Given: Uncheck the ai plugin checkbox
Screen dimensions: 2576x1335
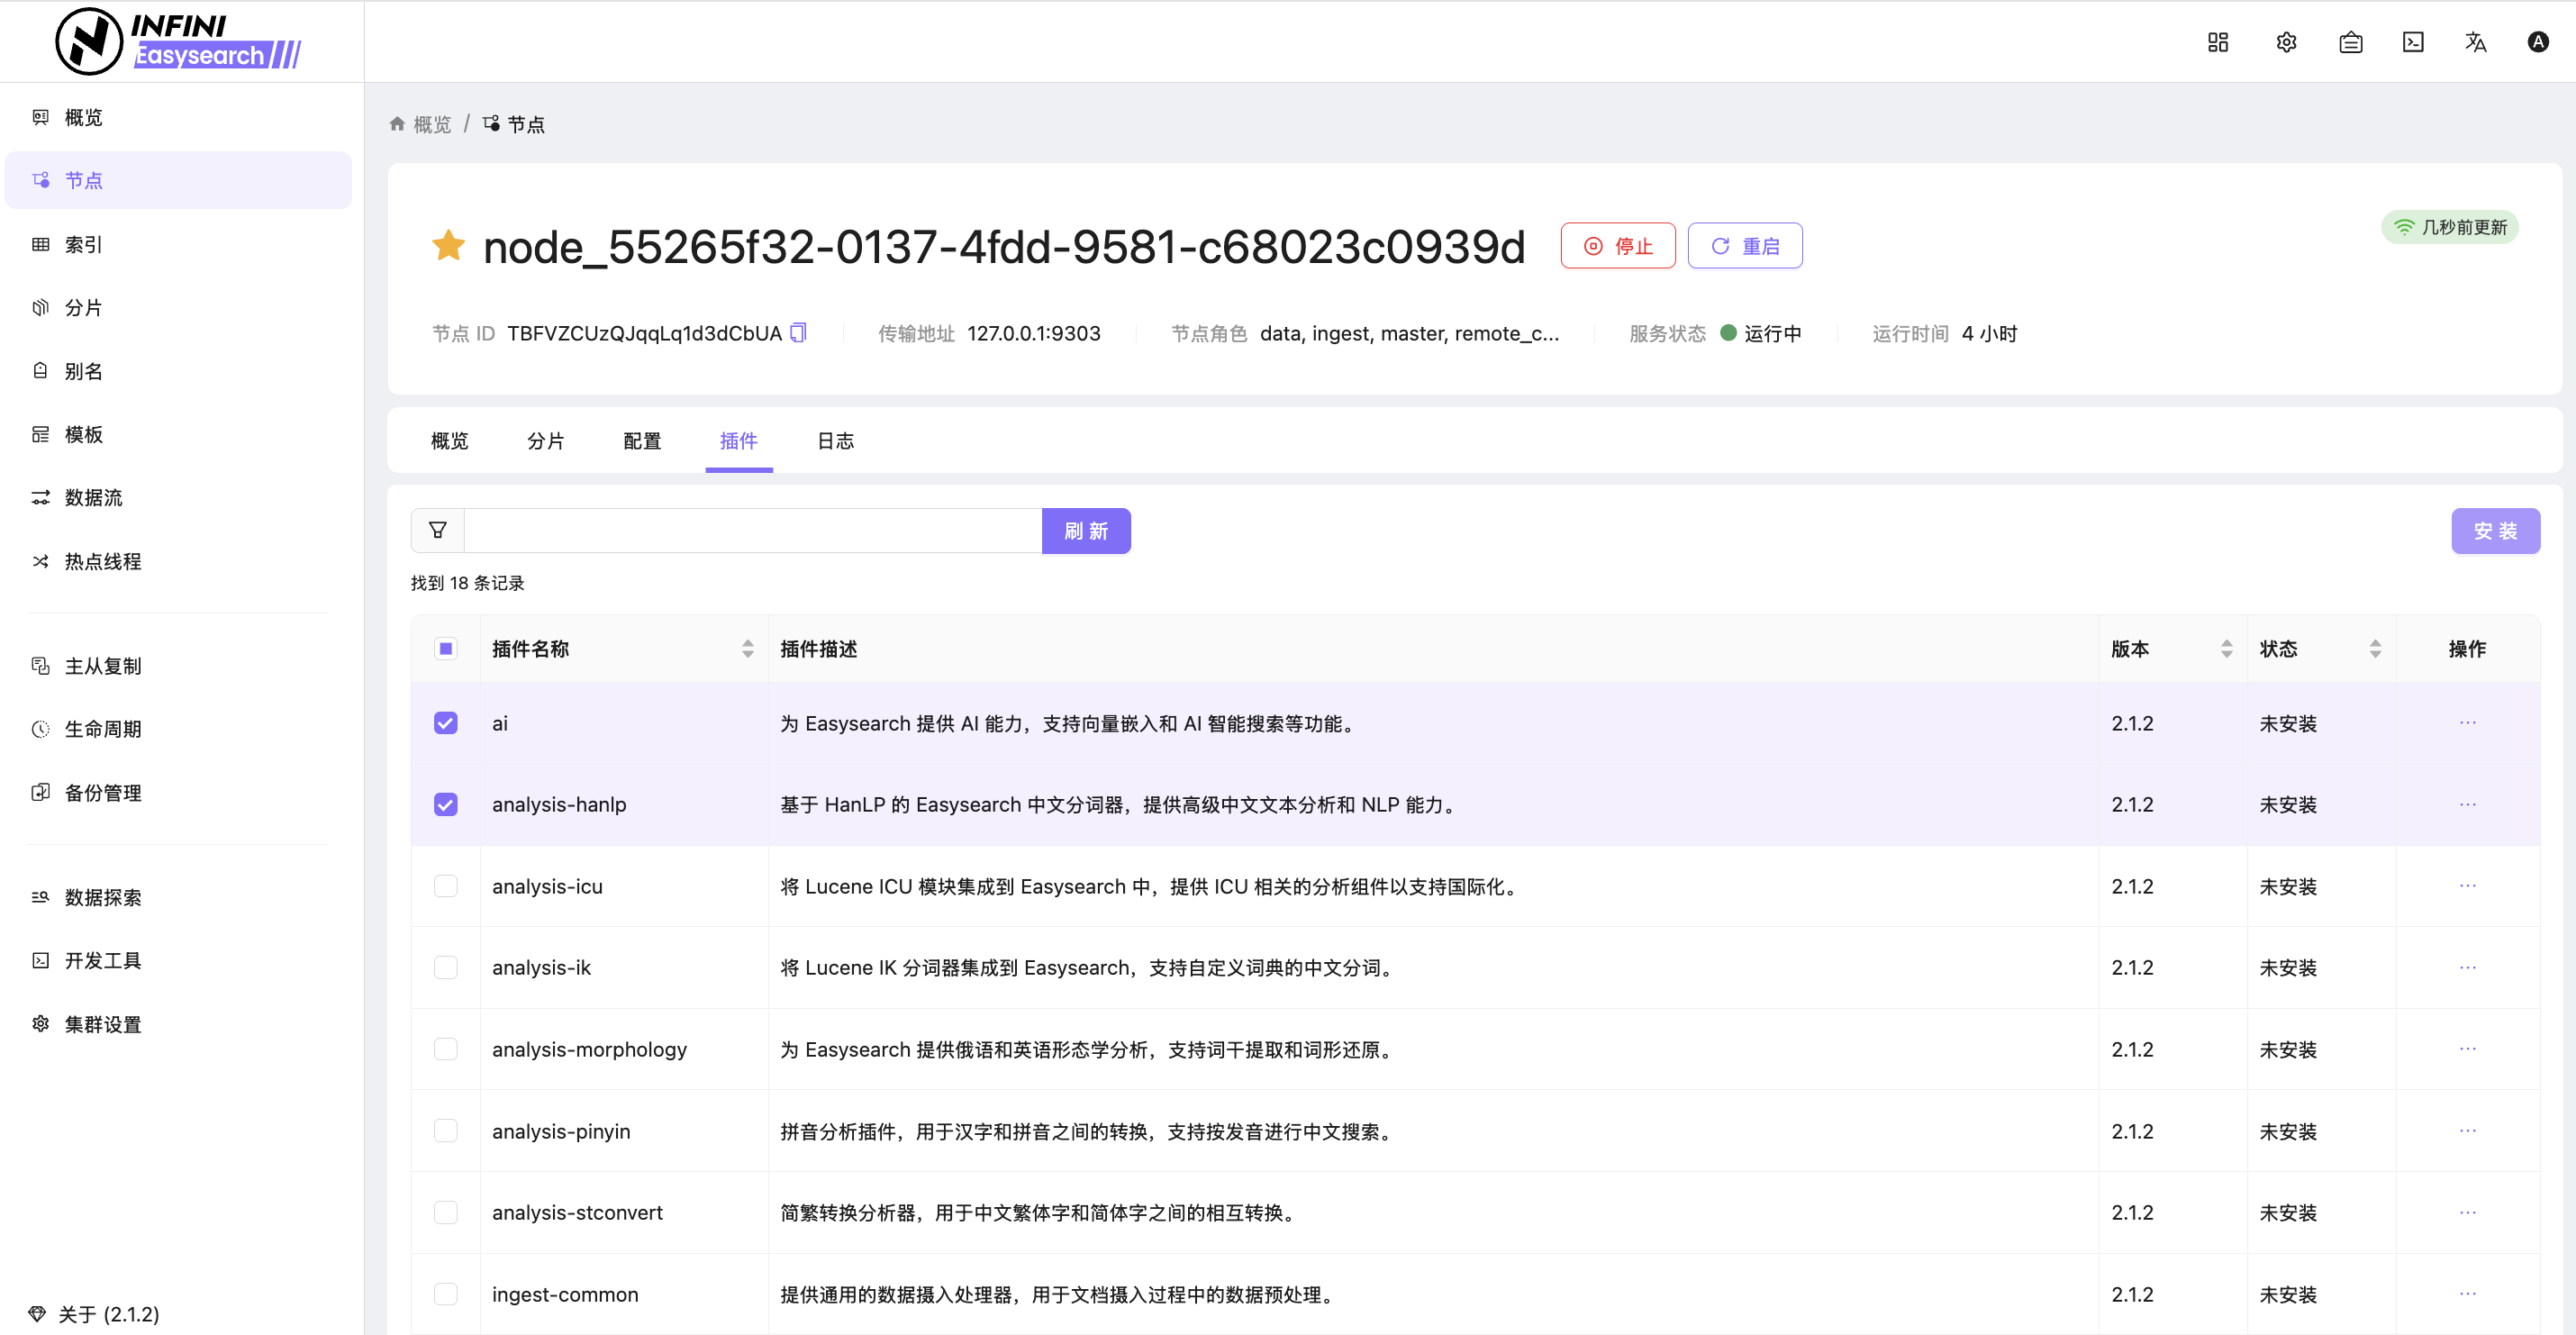Looking at the screenshot, I should point(446,723).
